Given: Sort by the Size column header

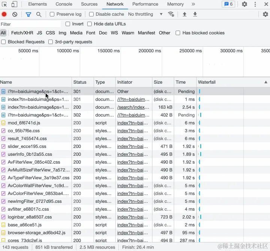Looking at the screenshot, I should point(163,82).
